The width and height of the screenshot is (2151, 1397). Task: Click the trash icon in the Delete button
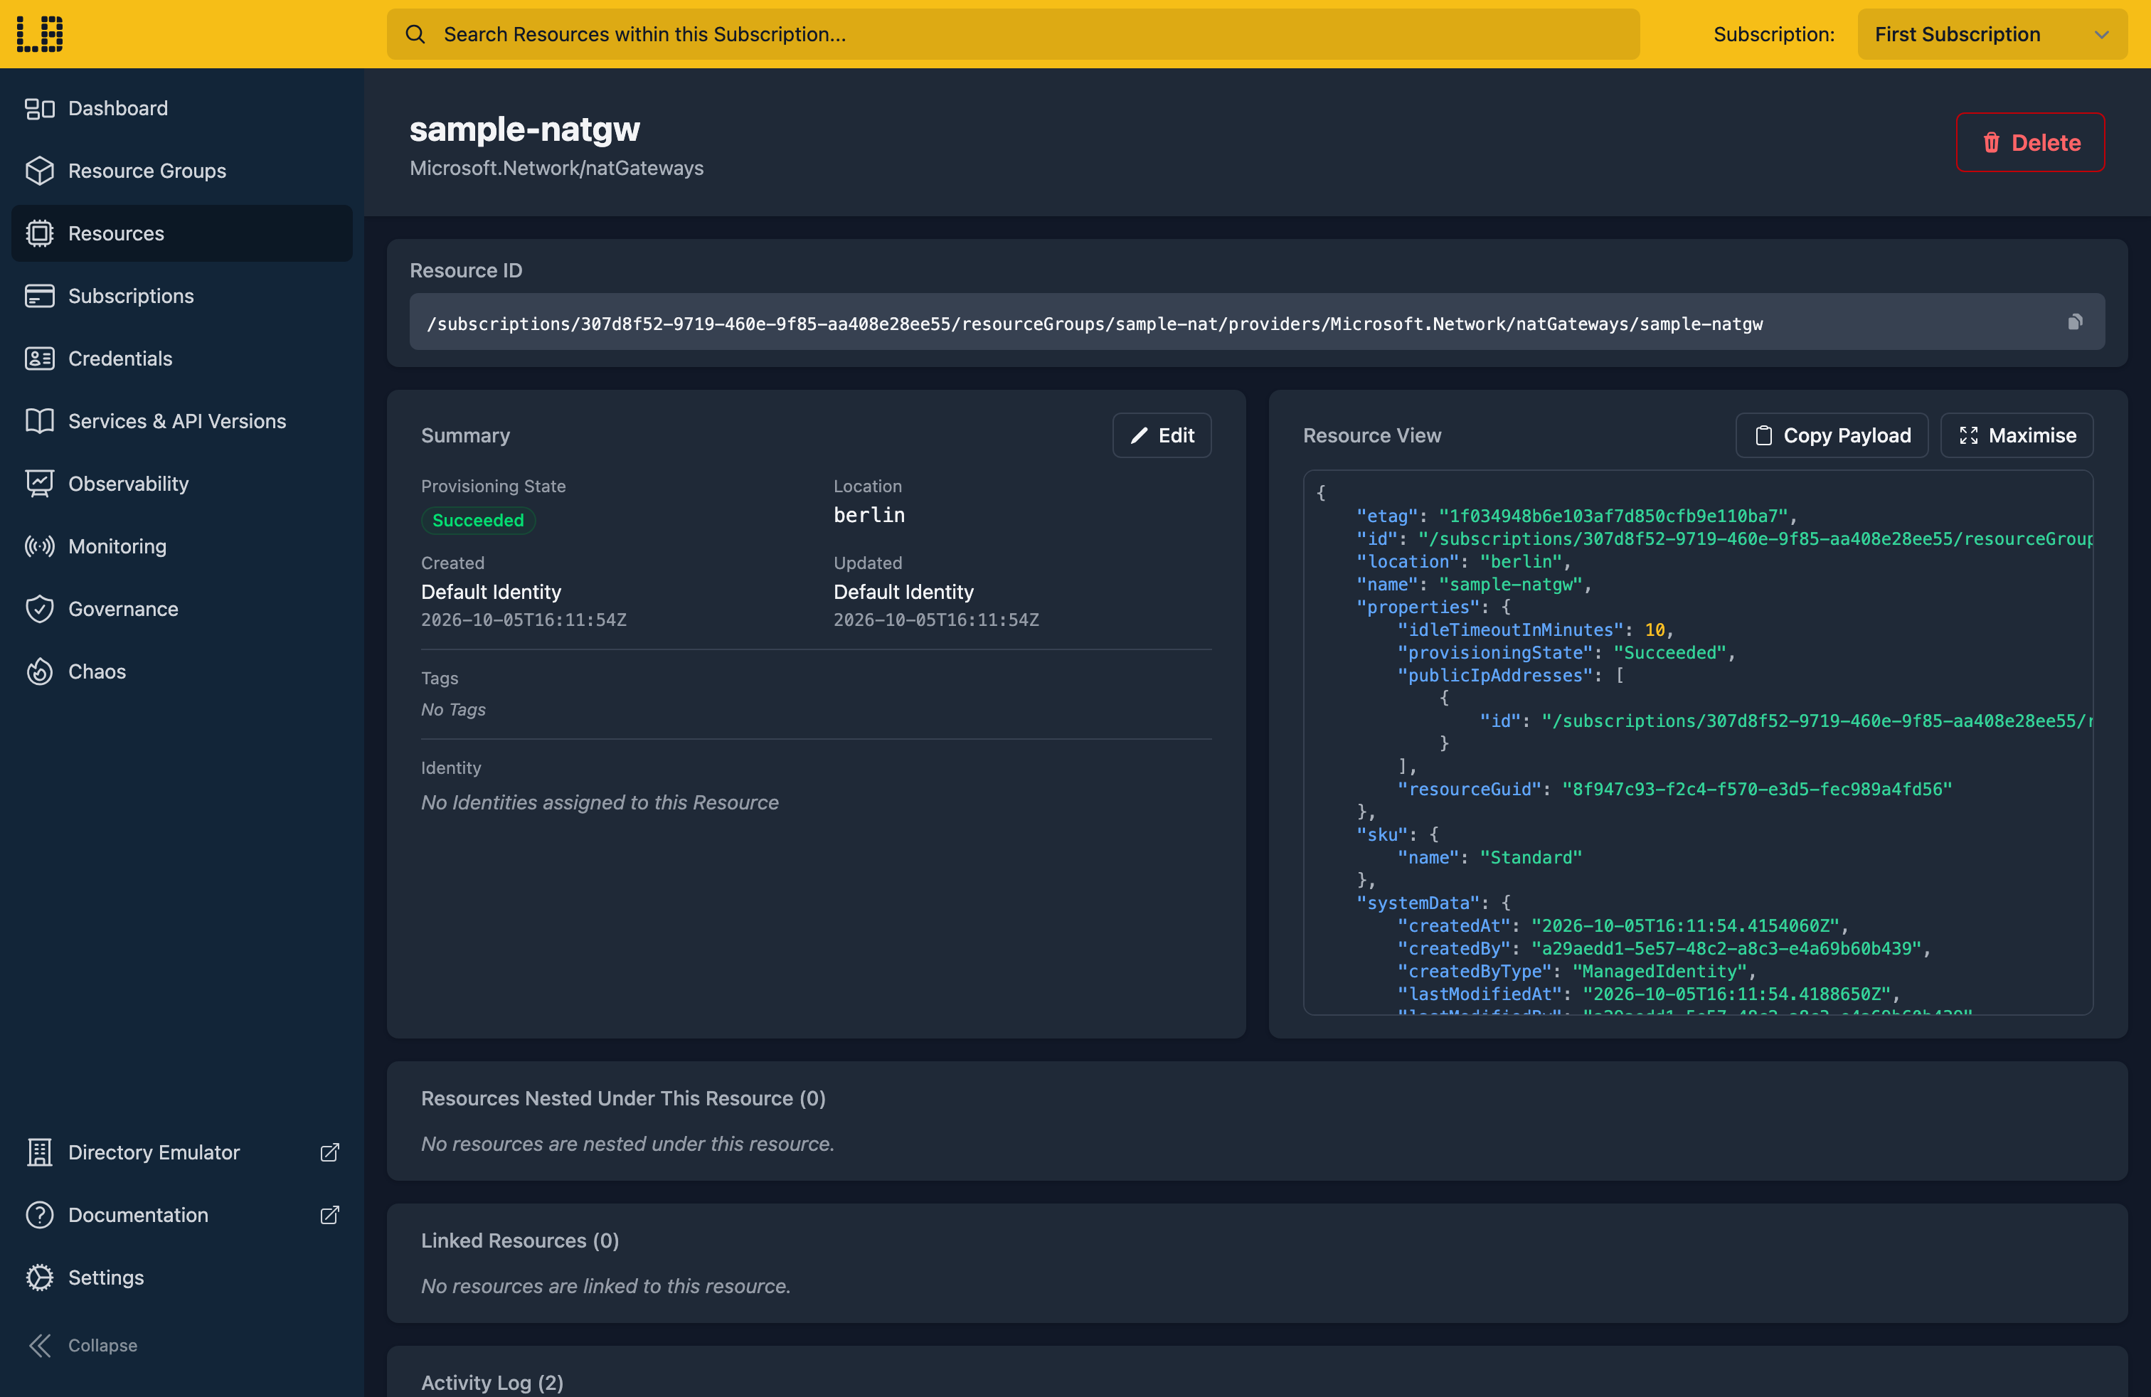point(1991,143)
